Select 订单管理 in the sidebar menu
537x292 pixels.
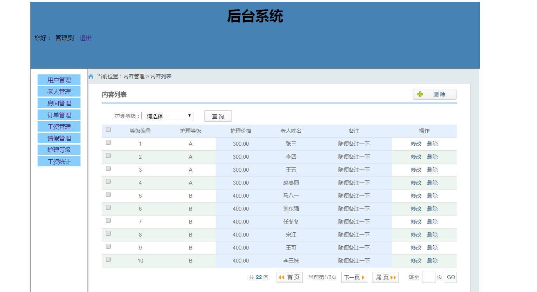click(59, 115)
